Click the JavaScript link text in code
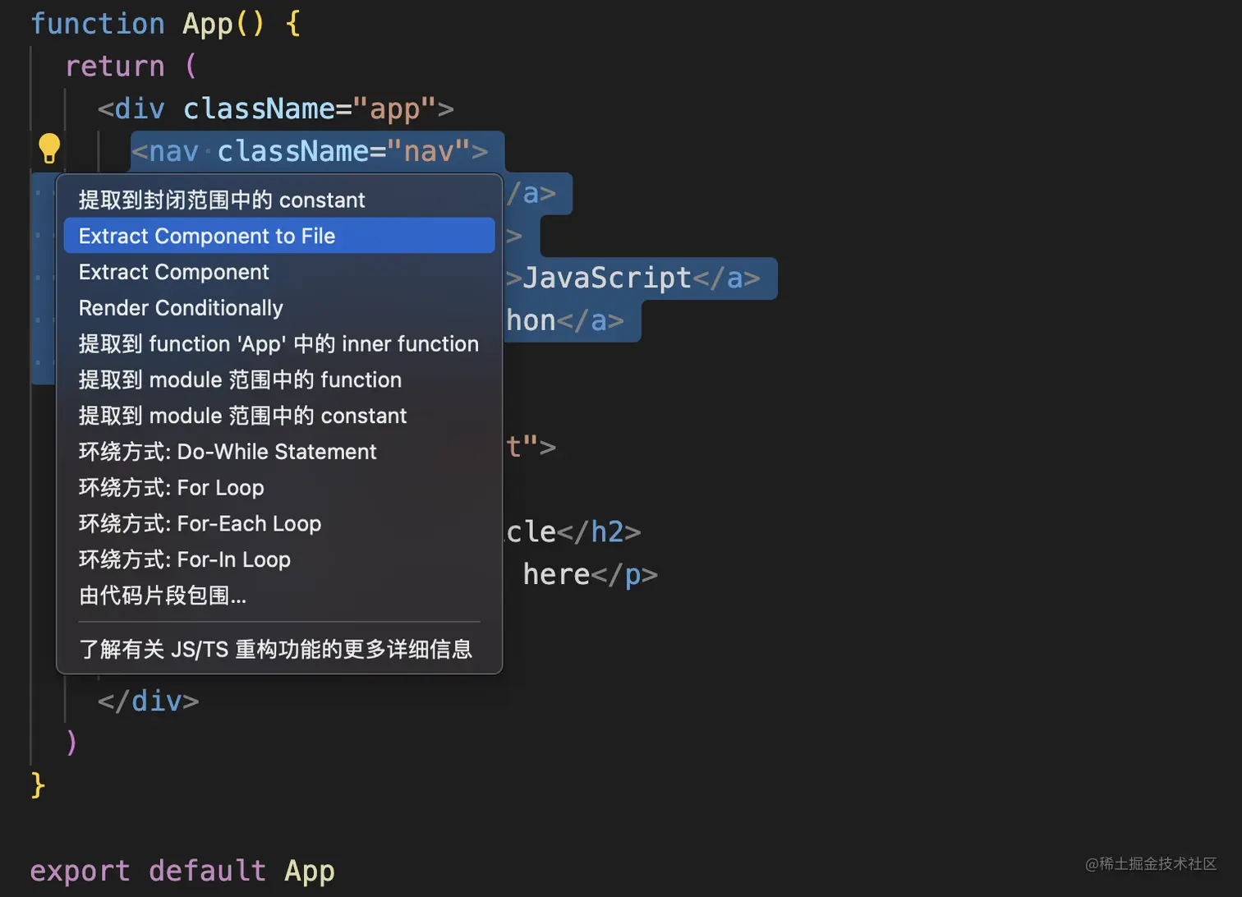The height and width of the screenshot is (897, 1242). tap(607, 278)
